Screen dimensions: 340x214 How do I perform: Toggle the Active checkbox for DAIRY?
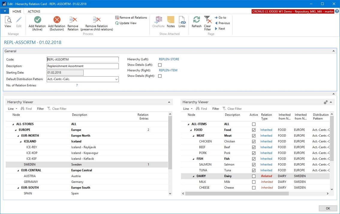(x=254, y=176)
